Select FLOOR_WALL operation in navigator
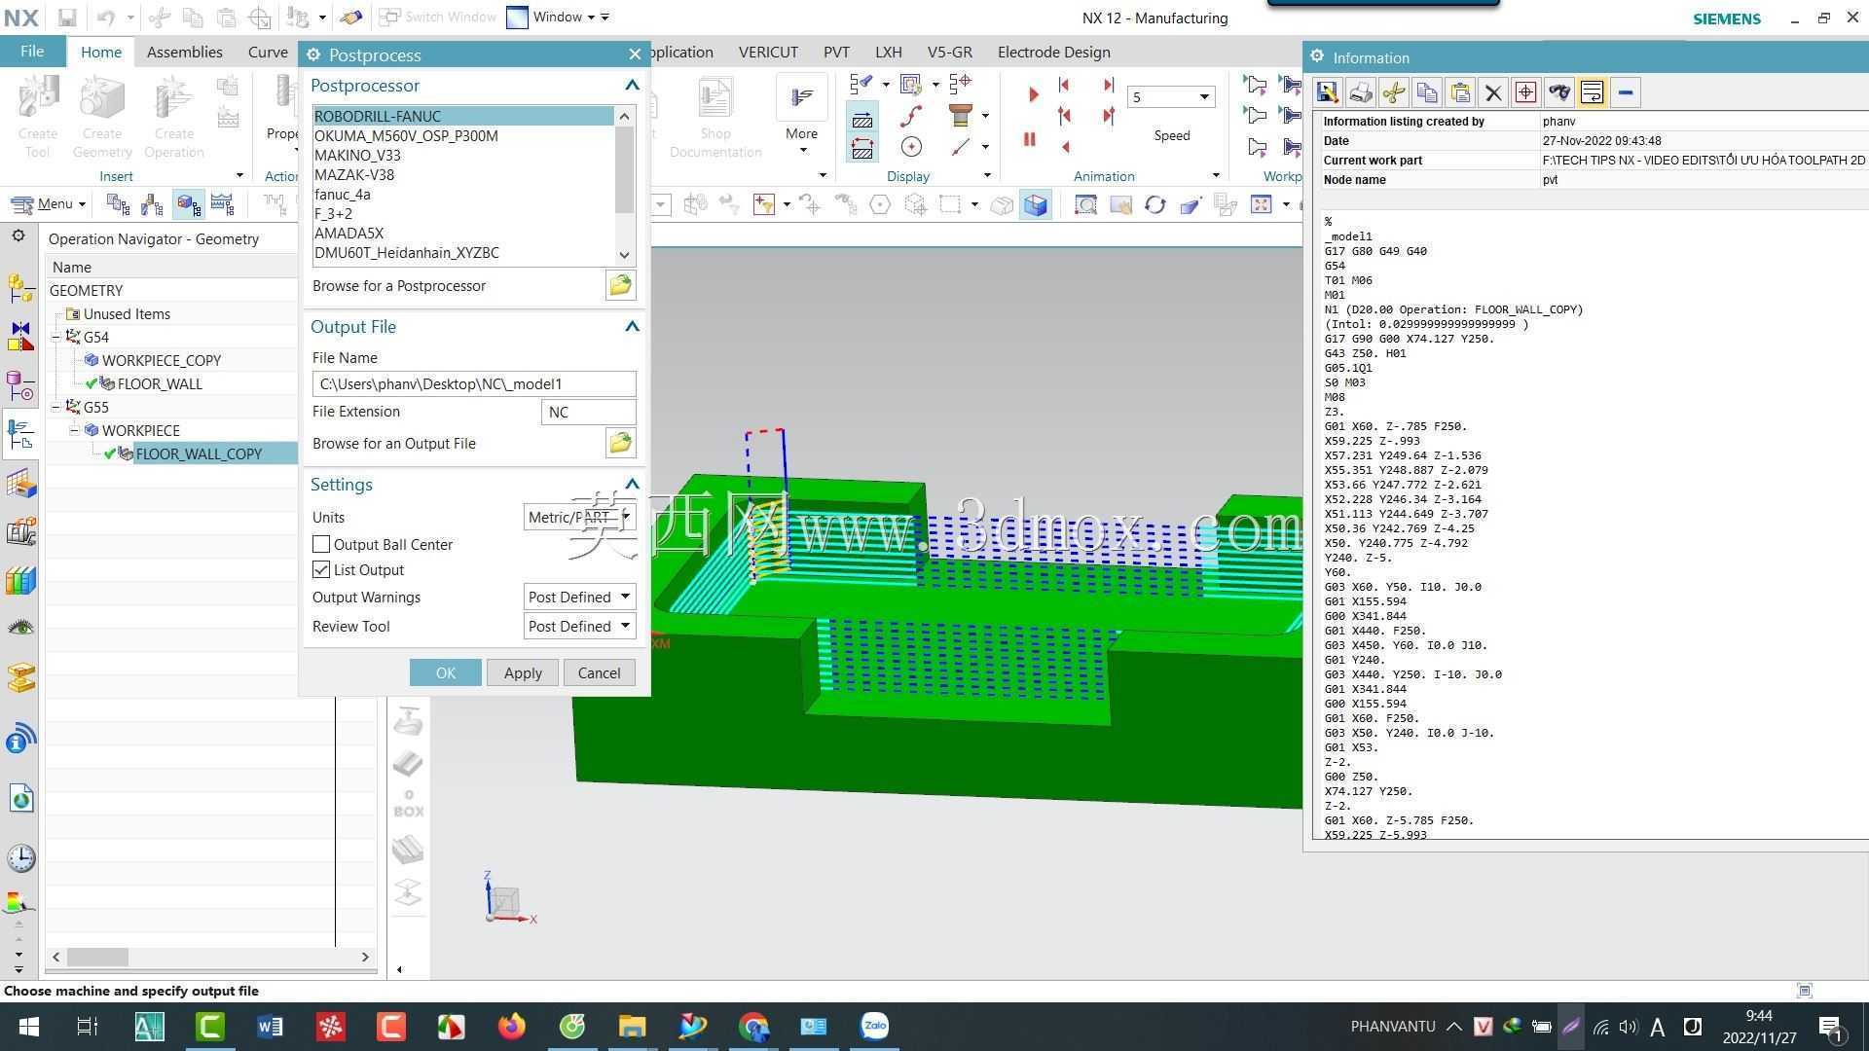Viewport: 1869px width, 1051px height. [x=160, y=383]
